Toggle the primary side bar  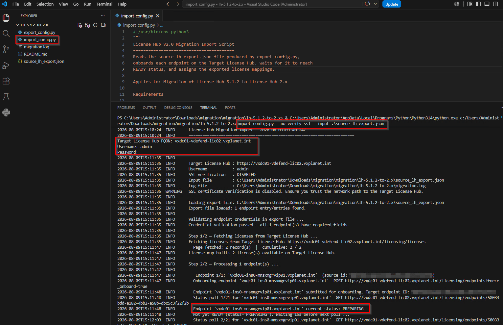tap(478, 4)
